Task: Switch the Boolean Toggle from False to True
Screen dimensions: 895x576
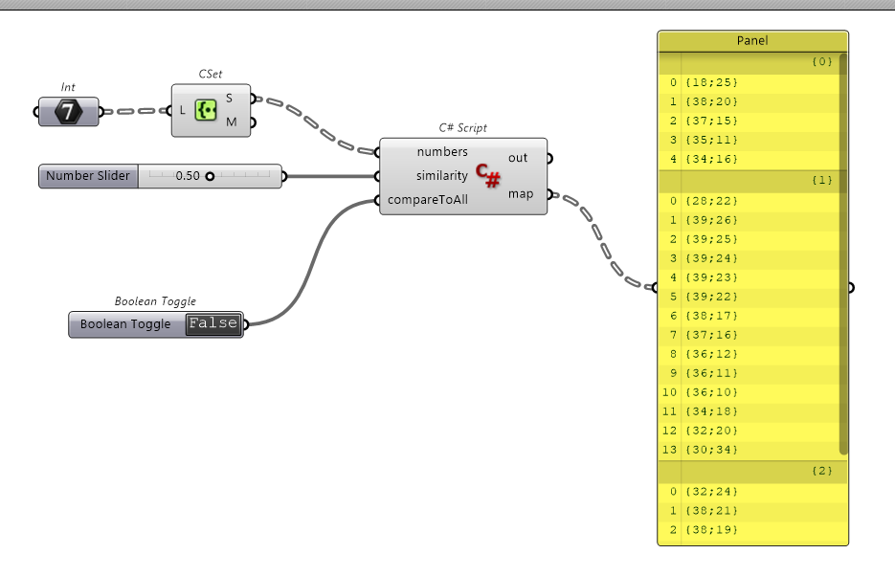Action: click(214, 323)
